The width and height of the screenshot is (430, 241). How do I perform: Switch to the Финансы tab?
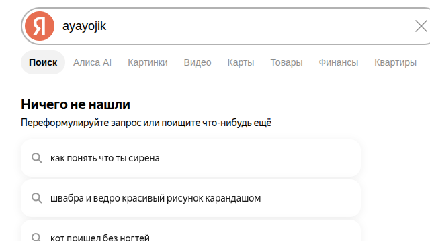point(339,62)
